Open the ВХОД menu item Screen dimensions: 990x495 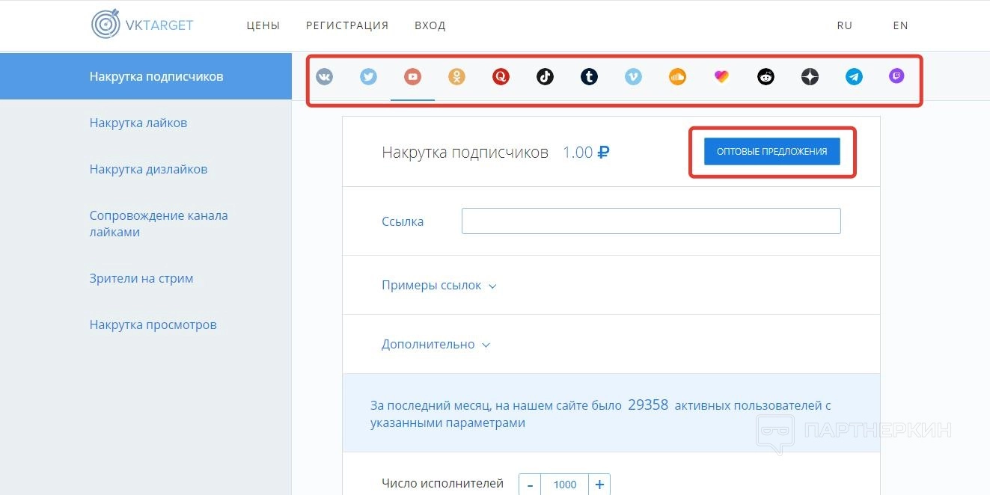[430, 25]
